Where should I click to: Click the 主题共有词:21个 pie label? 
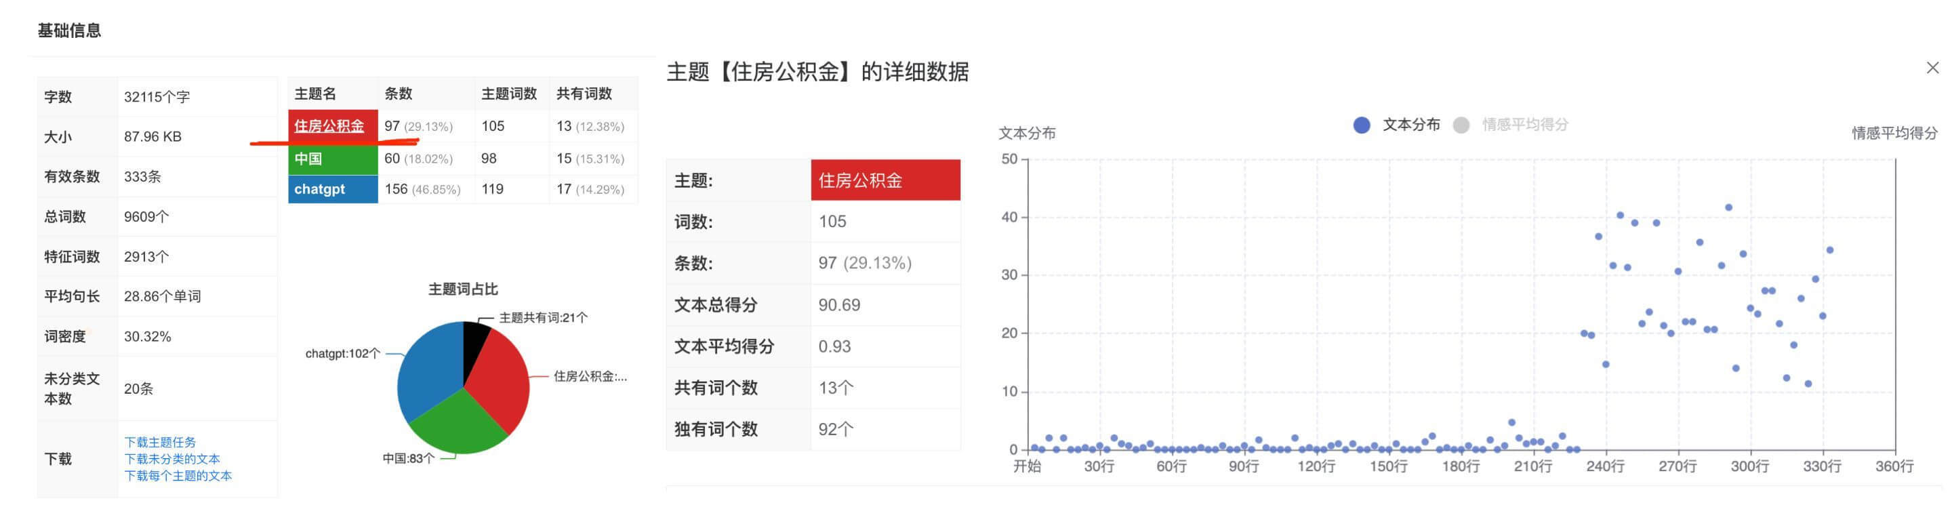(x=544, y=319)
